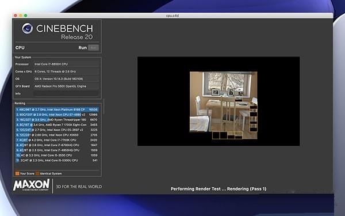Viewport: 345px width, 216px height.
Task: Select the AMD Radeon Pro GFX Board value
Action: coord(60,86)
